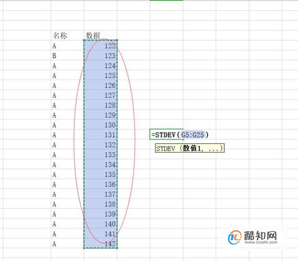Pick the cell with 128
This screenshot has width=298, height=261.
[100, 105]
